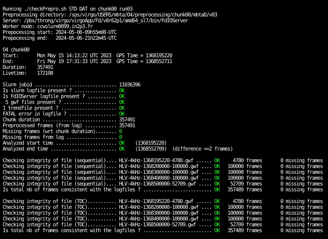Click the Preprocessed frames (from log) value
The image size is (328, 239).
click(x=127, y=125)
